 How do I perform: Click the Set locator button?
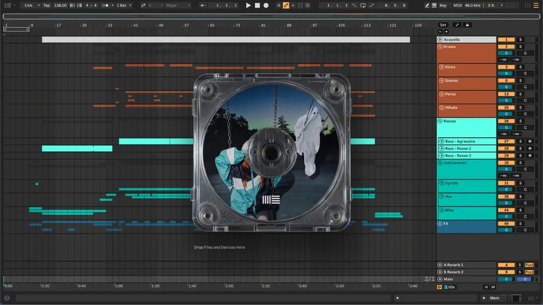tap(443, 25)
